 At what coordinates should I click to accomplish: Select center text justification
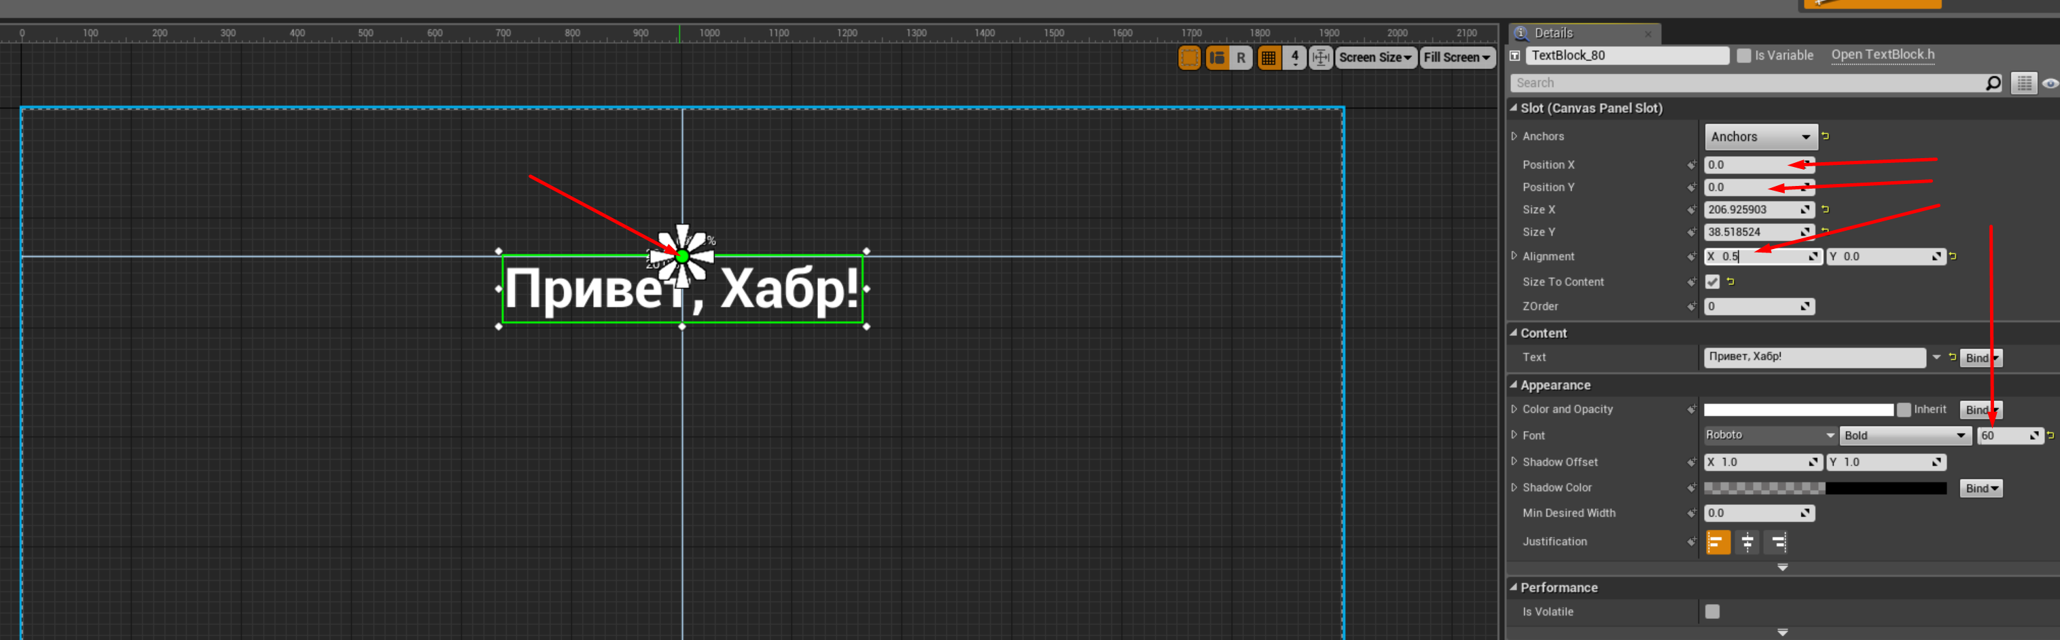pyautogui.click(x=1747, y=542)
